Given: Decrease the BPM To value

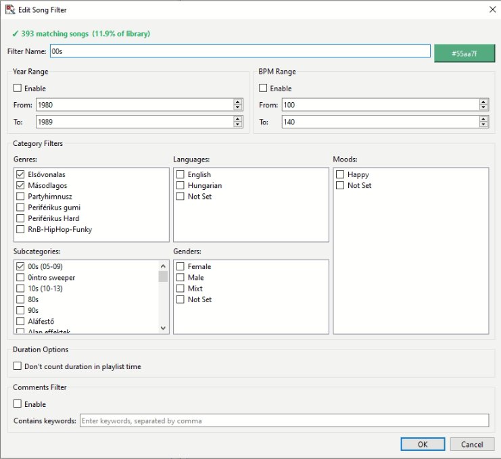Looking at the screenshot, I should tap(483, 125).
